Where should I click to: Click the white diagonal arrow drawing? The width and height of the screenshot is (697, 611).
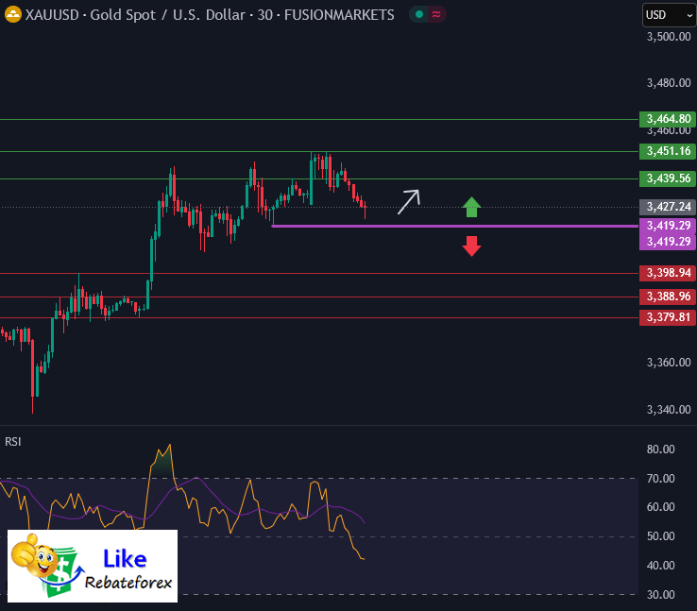coord(409,202)
